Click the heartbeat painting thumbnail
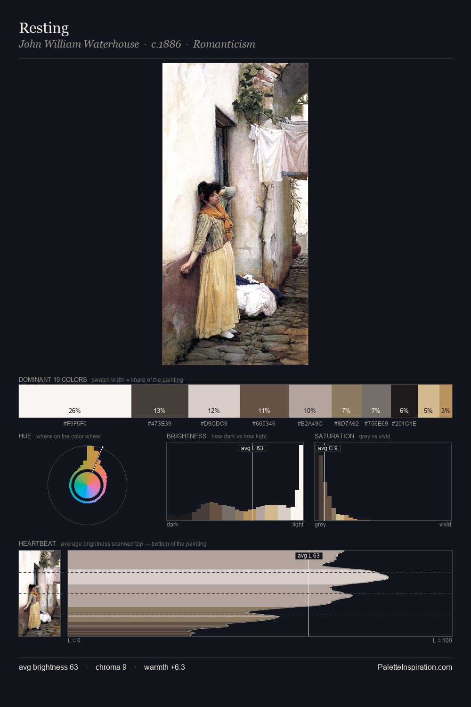 point(40,593)
